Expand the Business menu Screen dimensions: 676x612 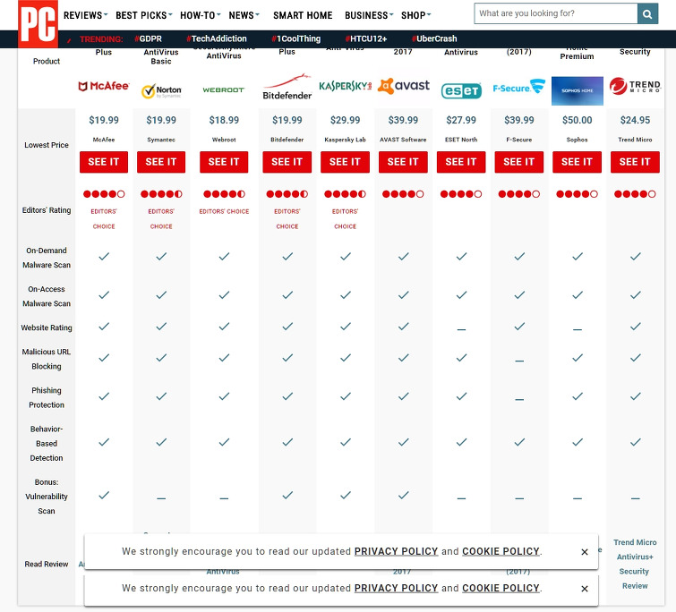pyautogui.click(x=369, y=15)
